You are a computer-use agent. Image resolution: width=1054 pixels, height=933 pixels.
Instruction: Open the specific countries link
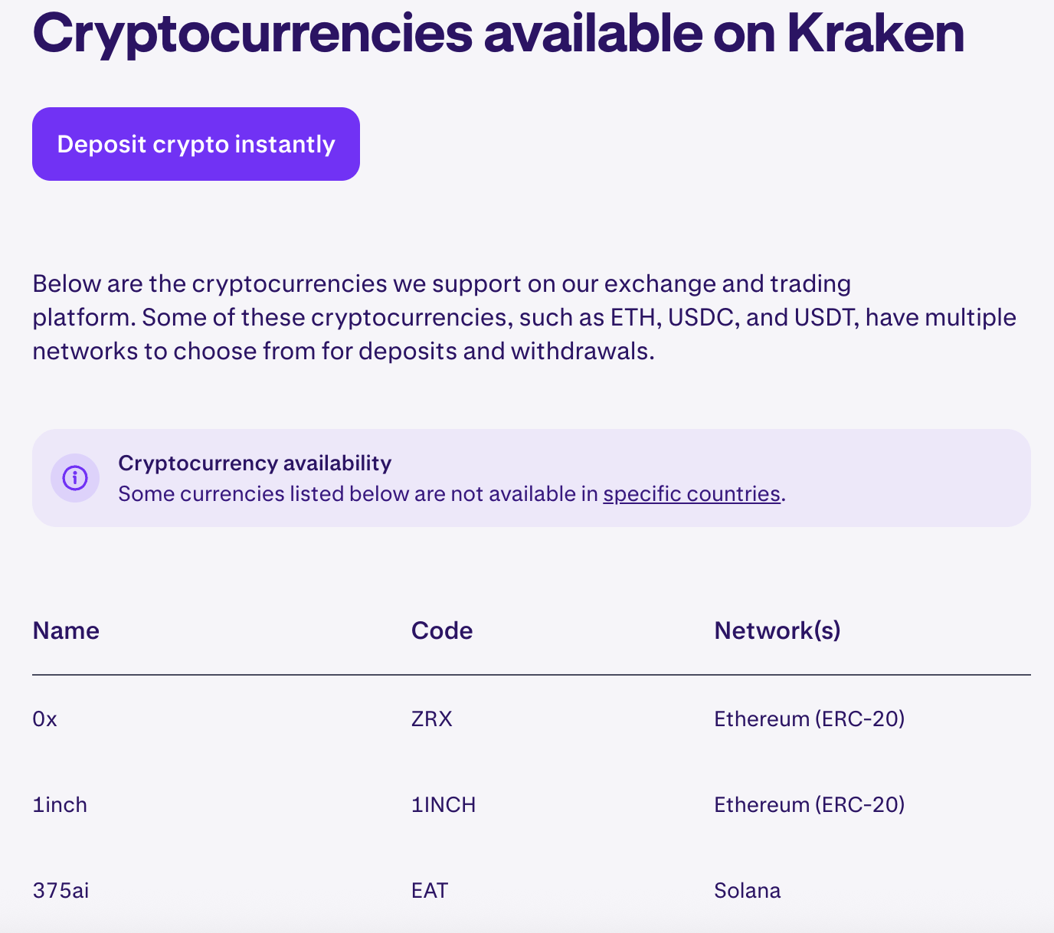(690, 494)
